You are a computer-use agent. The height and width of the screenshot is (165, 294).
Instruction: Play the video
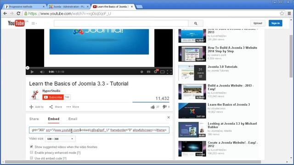[32, 72]
